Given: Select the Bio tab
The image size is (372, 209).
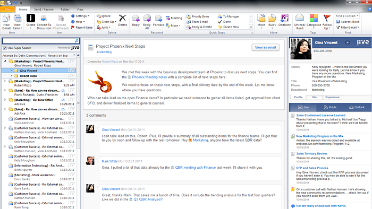Looking at the screenshot, I should pyautogui.click(x=315, y=97).
